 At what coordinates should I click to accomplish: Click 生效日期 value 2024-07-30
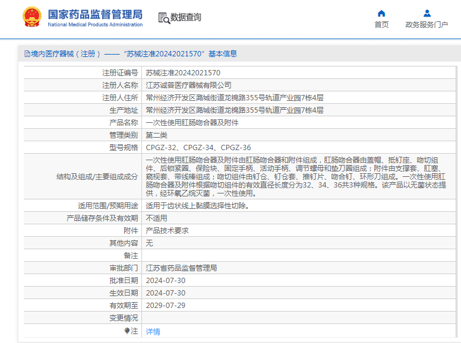click(x=166, y=293)
